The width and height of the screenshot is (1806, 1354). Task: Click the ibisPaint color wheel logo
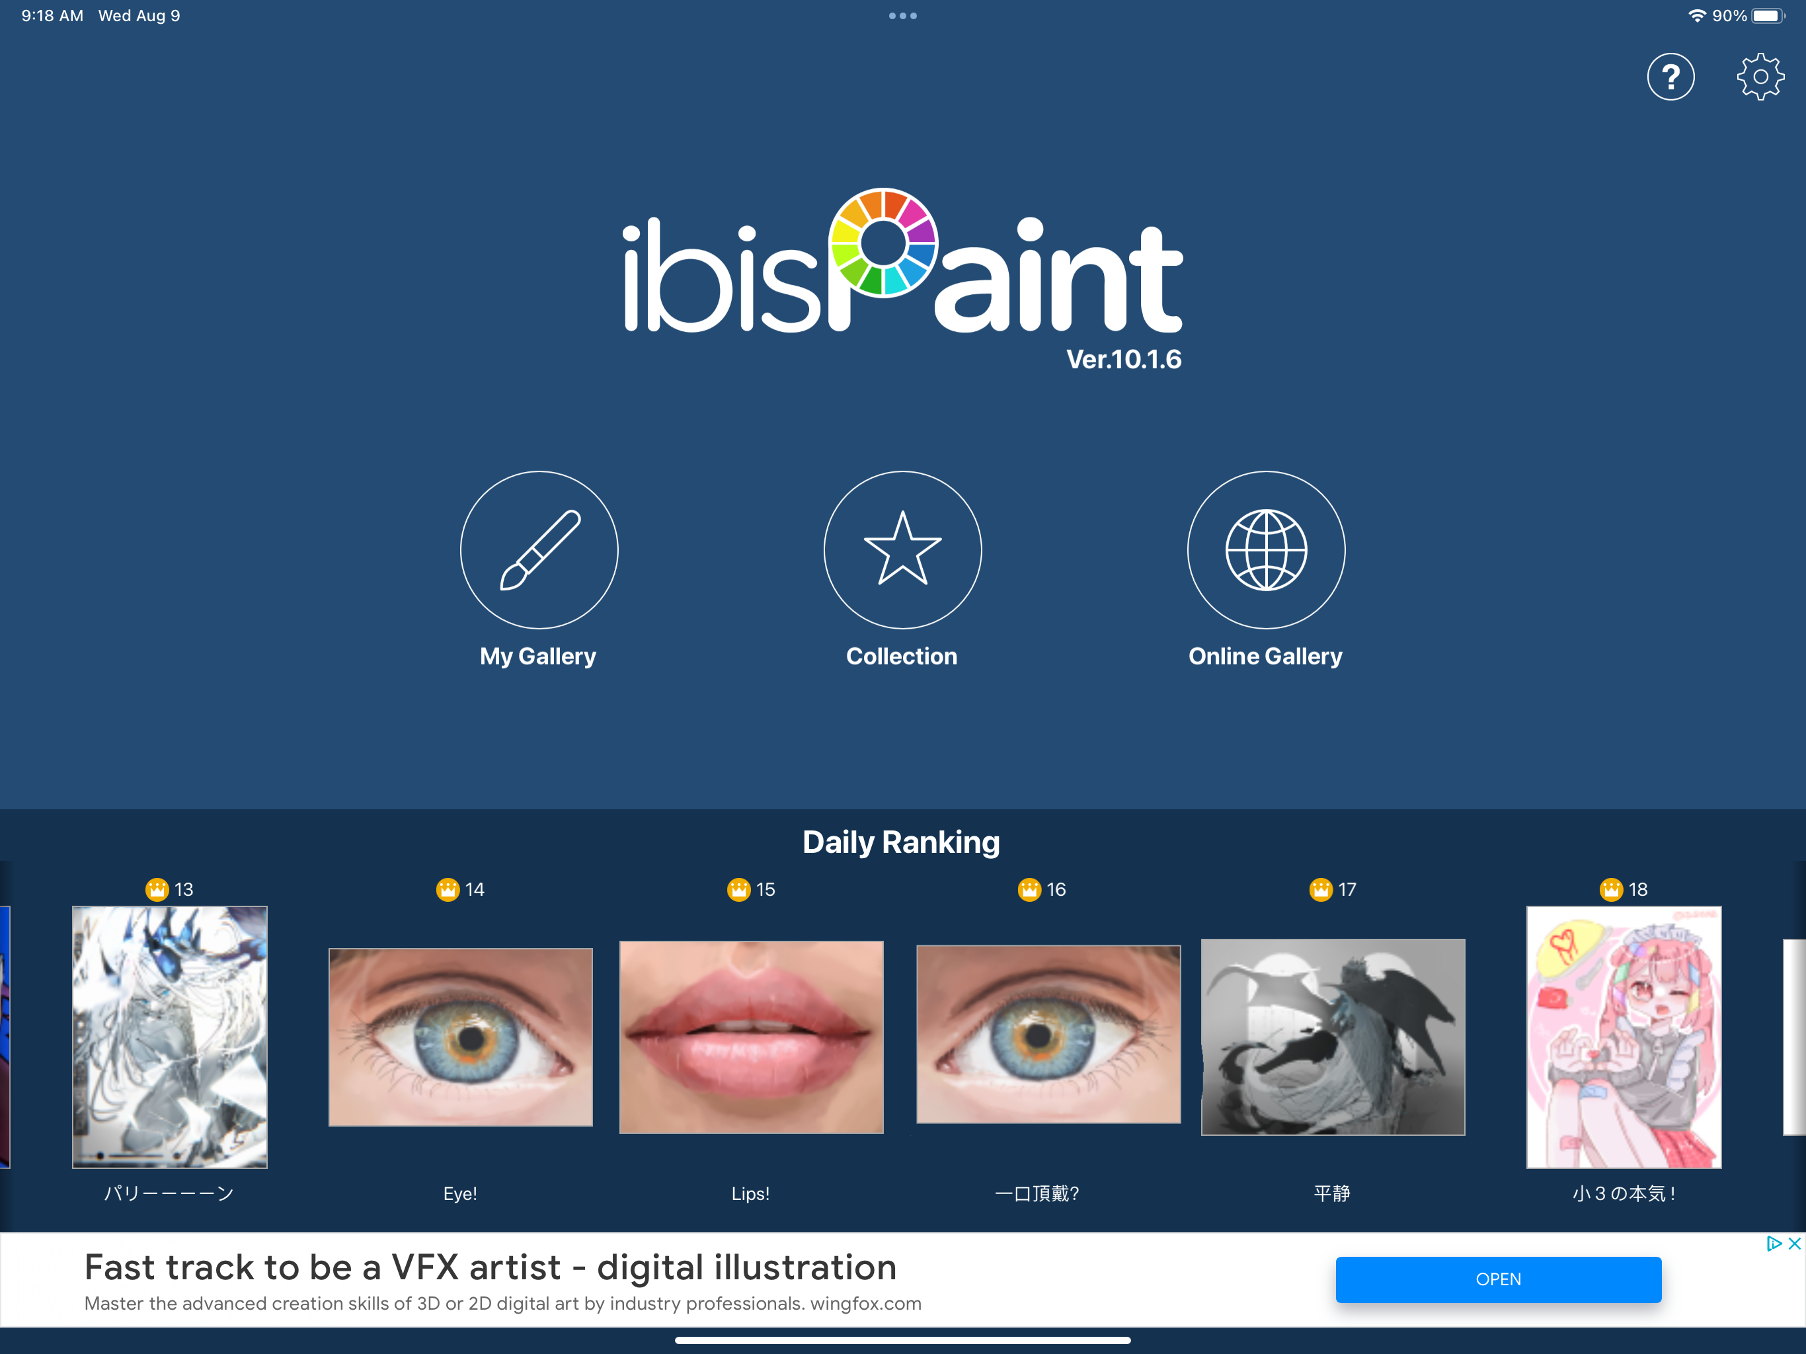click(x=883, y=243)
